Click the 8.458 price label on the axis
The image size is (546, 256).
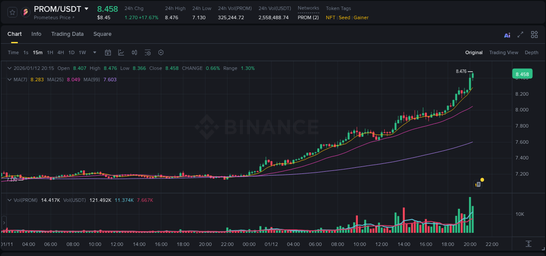(x=522, y=74)
